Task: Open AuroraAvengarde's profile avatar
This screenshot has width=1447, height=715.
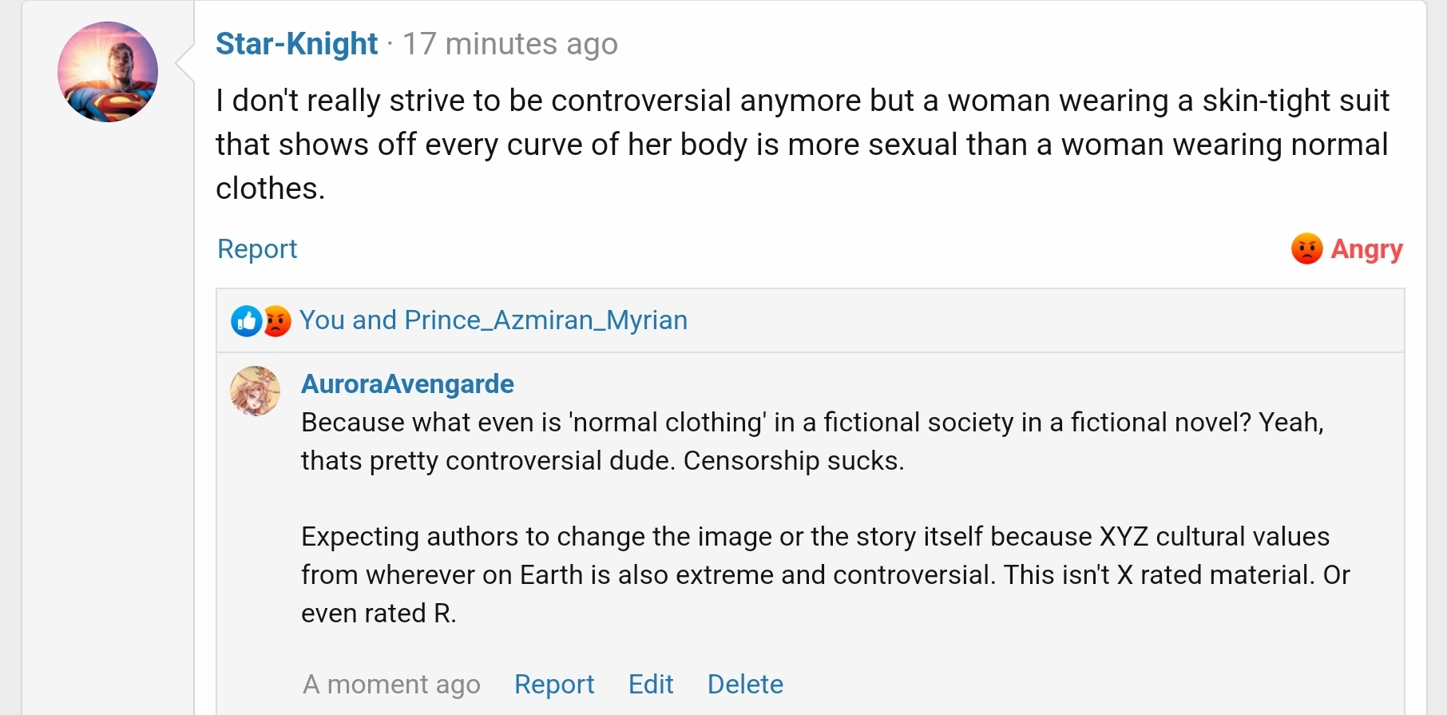Action: (x=255, y=391)
